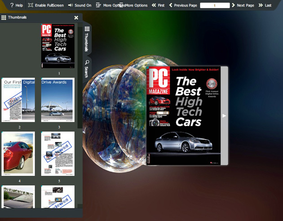
Task: Click the Thumbnails panel title text
Action: tap(18, 17)
